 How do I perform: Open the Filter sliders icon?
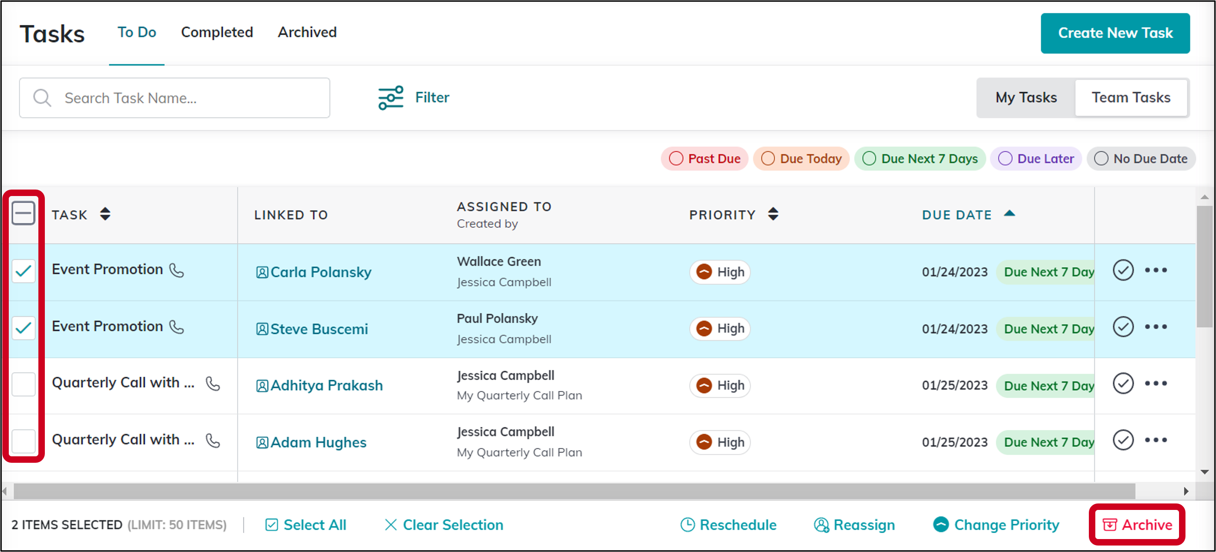click(x=390, y=98)
